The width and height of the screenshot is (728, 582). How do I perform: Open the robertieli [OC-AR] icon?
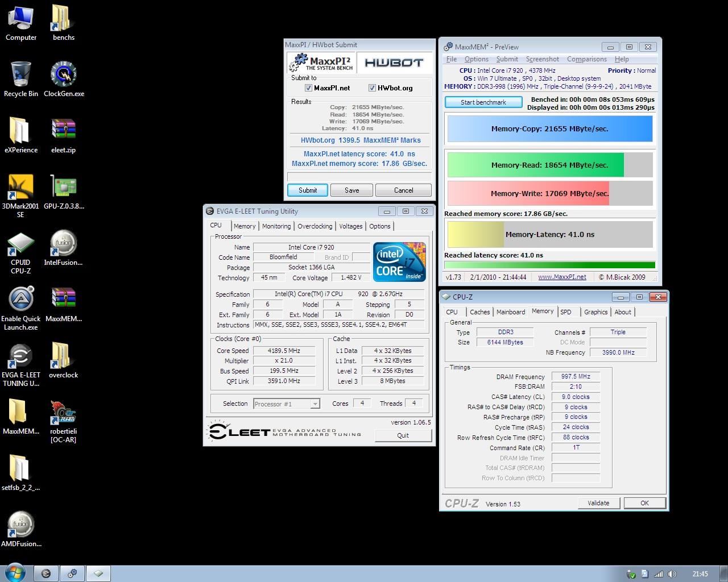(x=63, y=421)
